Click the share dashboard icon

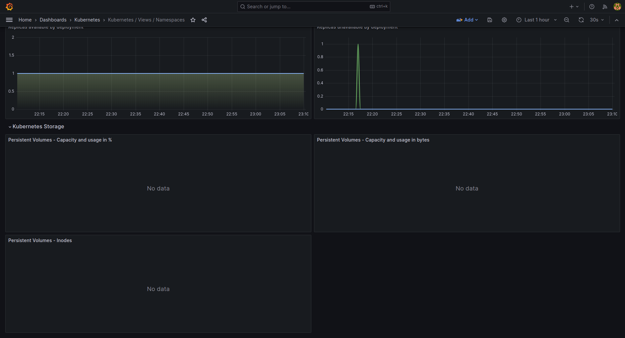[204, 20]
